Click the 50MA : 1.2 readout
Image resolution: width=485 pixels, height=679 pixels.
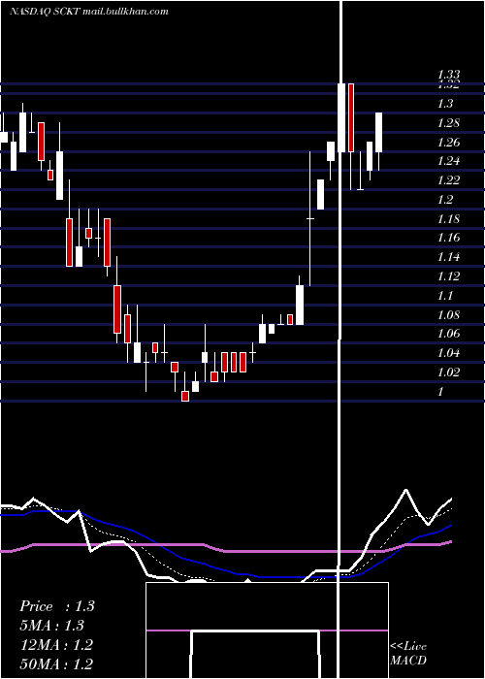click(x=56, y=663)
